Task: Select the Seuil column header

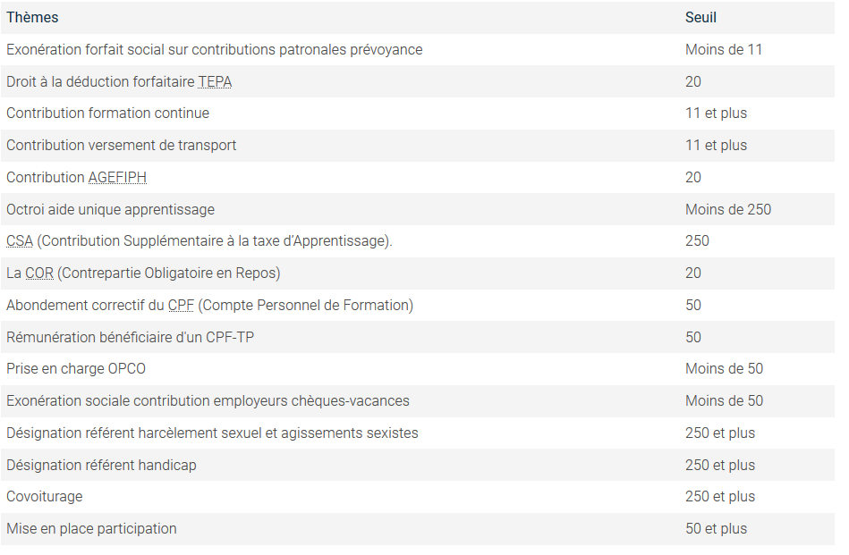Action: click(x=700, y=18)
